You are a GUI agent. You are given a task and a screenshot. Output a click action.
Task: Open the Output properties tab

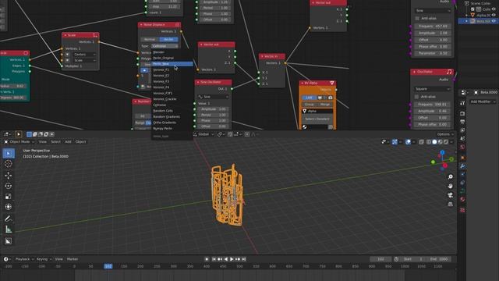[462, 122]
